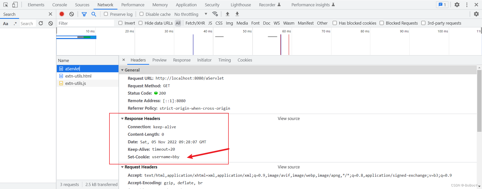The image size is (482, 189).
Task: Select extn-utils.html document icon
Action: (x=61, y=76)
